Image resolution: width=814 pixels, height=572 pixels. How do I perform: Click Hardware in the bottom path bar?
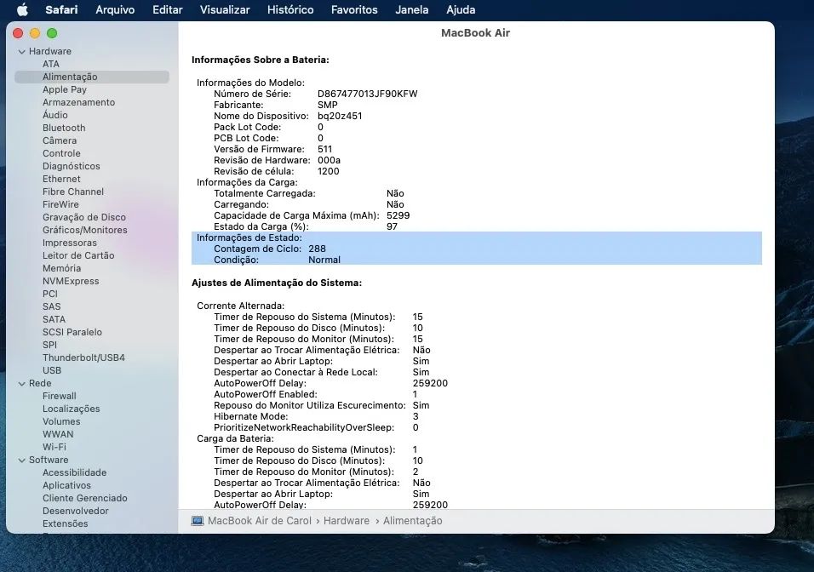click(x=347, y=521)
